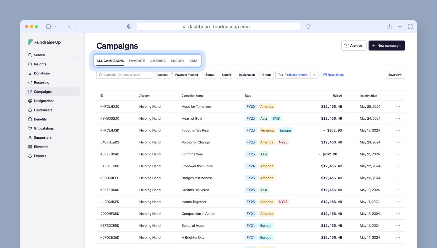This screenshot has height=248, width=437.
Task: Open the Benefits section
Action: tap(40, 119)
